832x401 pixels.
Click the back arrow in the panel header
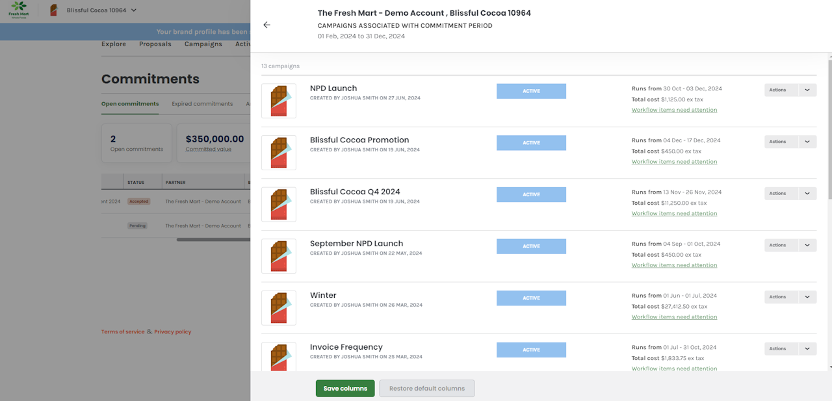(x=266, y=25)
